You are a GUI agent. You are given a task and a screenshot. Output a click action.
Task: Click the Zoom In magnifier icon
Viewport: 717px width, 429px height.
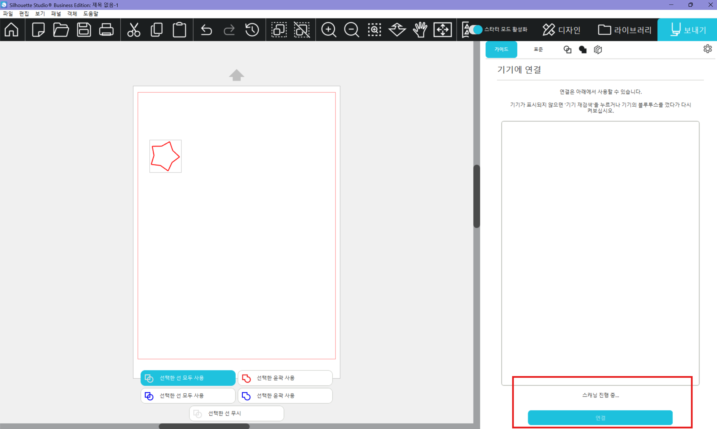click(329, 30)
